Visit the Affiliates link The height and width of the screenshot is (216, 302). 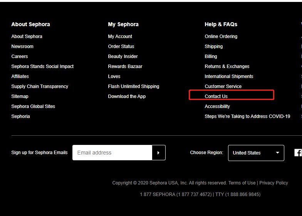point(20,76)
